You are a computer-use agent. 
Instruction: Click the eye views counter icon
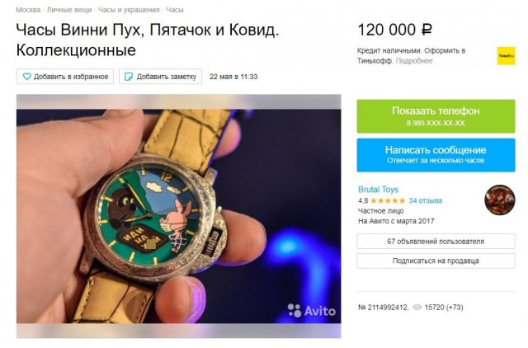coord(417,307)
